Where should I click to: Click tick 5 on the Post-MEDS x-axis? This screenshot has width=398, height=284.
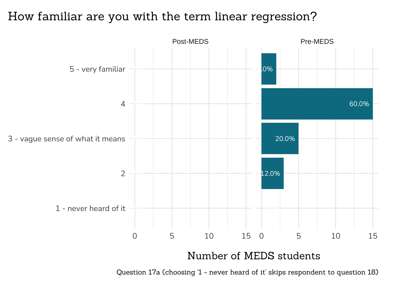[172, 236]
